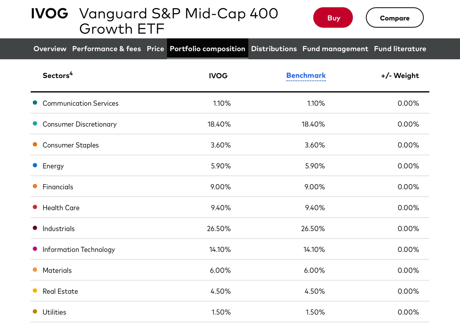Open the Fund literature tab
The height and width of the screenshot is (328, 460).
coord(400,49)
